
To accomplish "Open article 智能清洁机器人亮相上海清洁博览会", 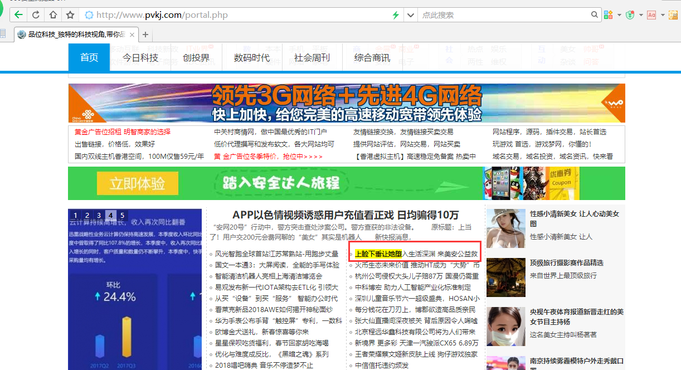I will tap(269, 276).
